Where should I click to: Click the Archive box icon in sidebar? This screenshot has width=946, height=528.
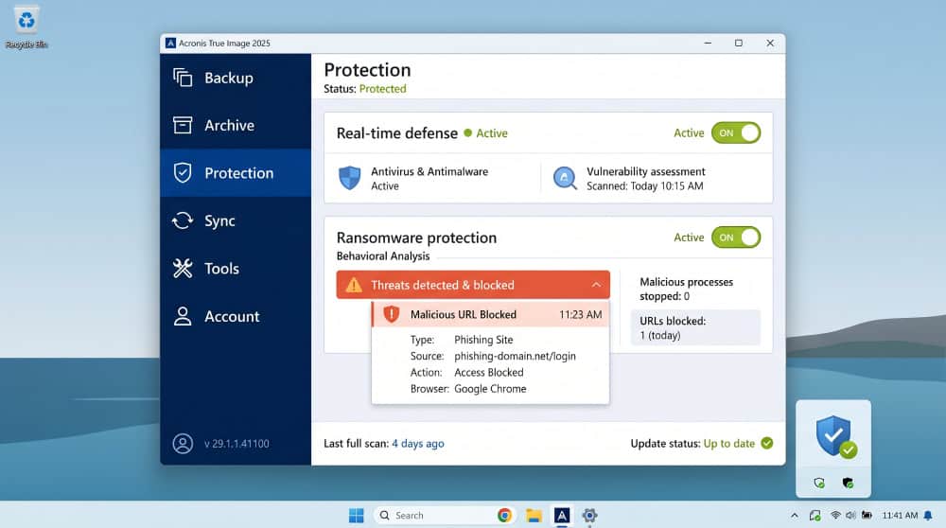pos(183,125)
